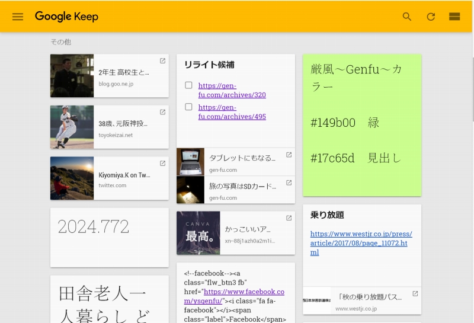This screenshot has width=474, height=323.
Task: Click the mountain sunset Twitter thumbnail
Action: click(x=72, y=178)
